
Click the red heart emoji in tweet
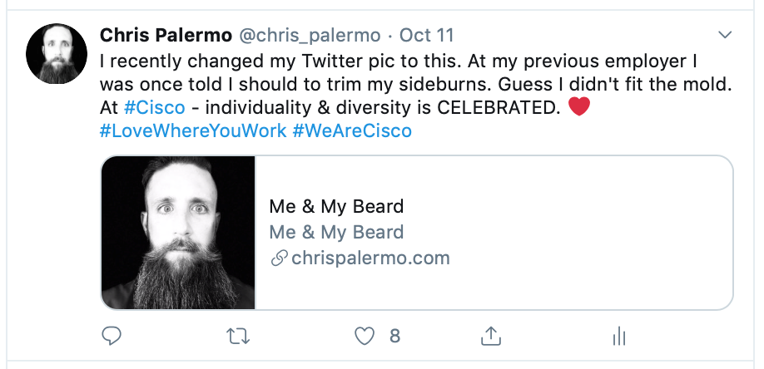click(578, 108)
